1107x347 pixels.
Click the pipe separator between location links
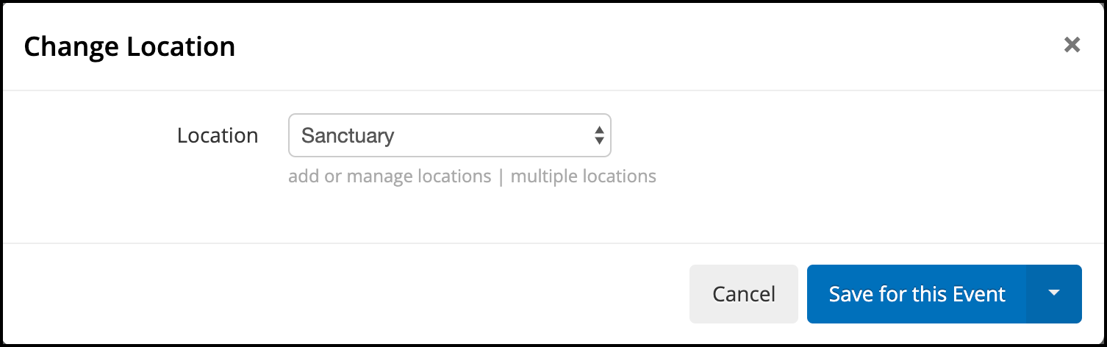(x=501, y=176)
